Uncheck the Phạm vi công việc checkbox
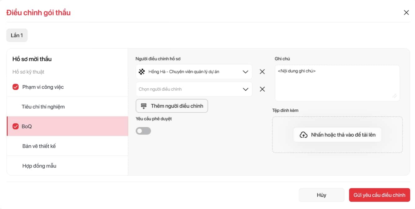Viewport: 415px width, 209px height. pos(16,87)
